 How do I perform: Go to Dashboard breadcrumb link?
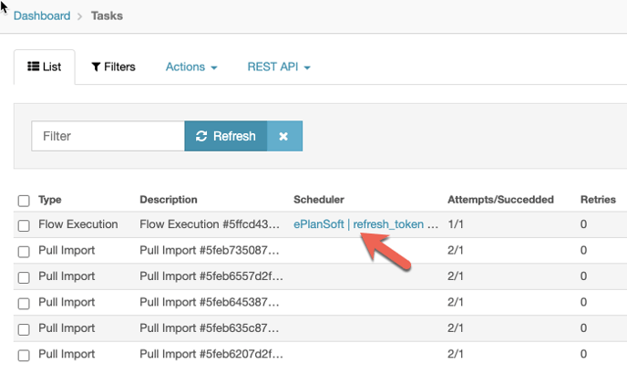(x=44, y=16)
